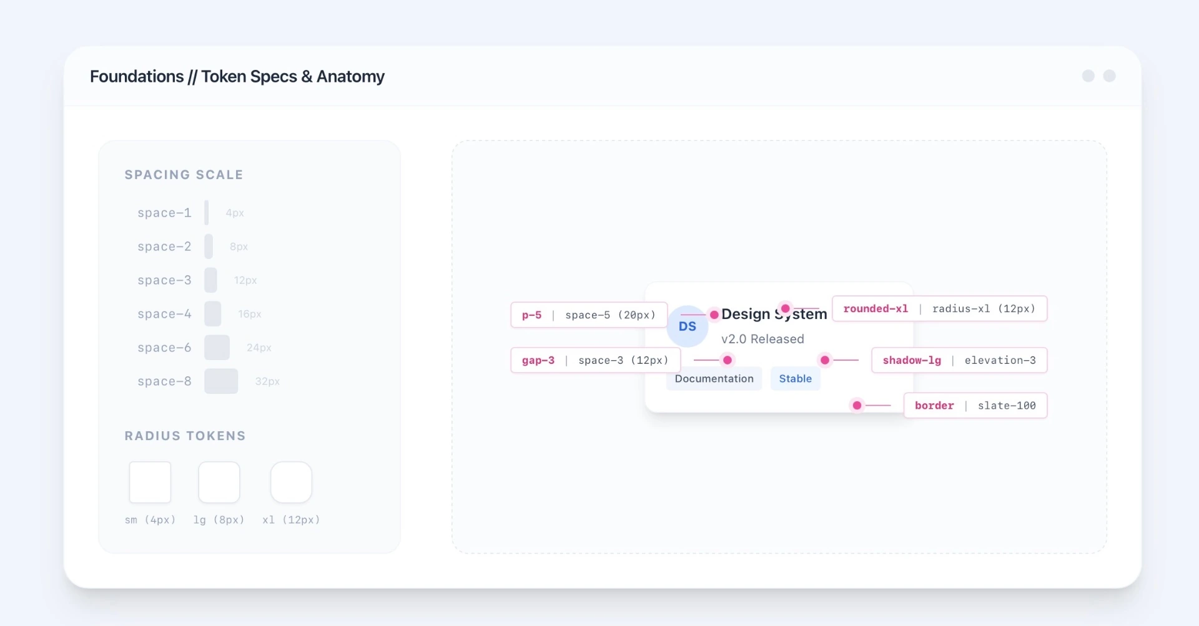Viewport: 1199px width, 626px height.
Task: Click the space-4 spacing block
Action: [x=213, y=314]
